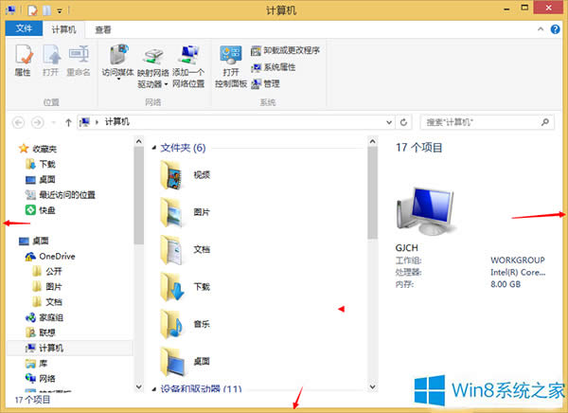Open recent locations dropdown arrow
This screenshot has height=413, width=568.
tap(54, 122)
